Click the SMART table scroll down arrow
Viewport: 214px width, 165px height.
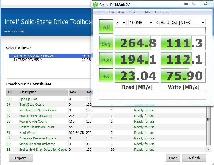(209, 149)
